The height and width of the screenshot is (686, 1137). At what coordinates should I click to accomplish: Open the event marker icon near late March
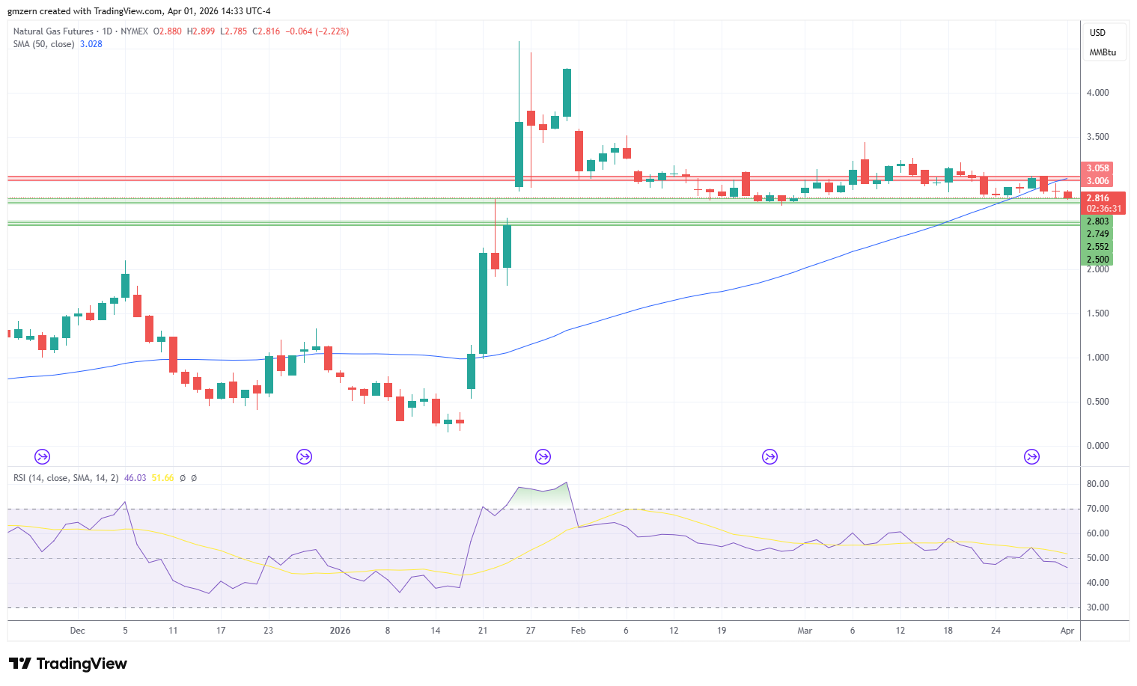tap(1031, 456)
